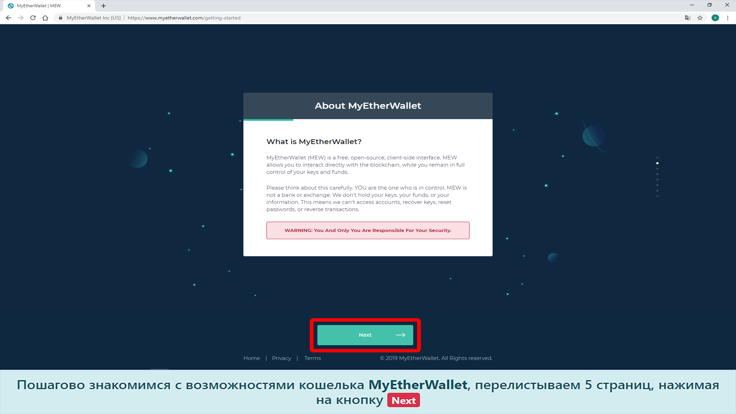Click the green Next button
736x414 pixels.
365,335
